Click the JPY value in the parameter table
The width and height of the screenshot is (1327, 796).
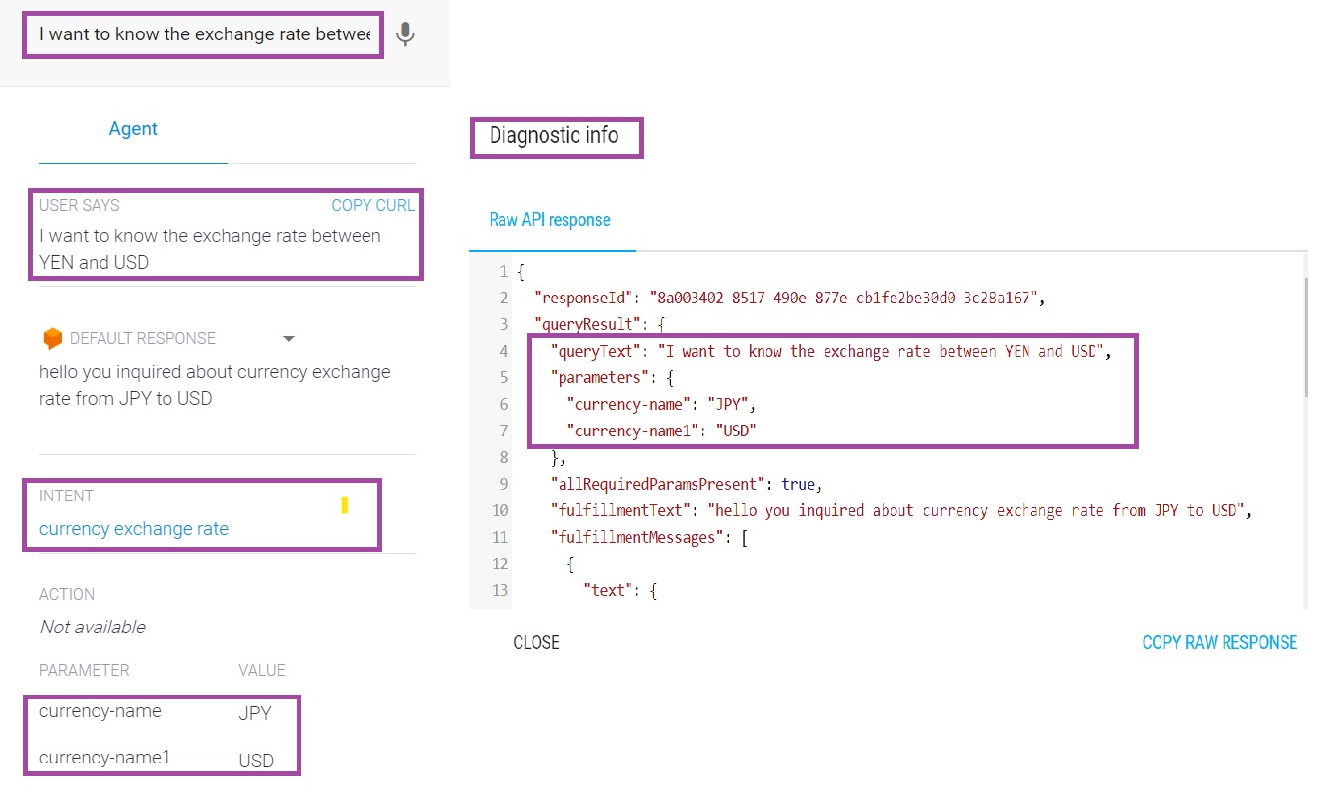tap(254, 713)
